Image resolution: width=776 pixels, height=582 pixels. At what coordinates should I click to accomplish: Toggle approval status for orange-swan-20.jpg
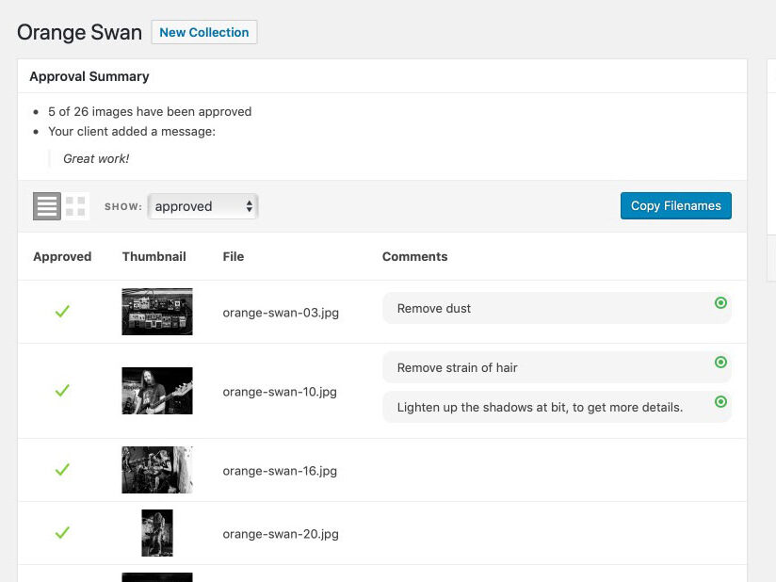[x=62, y=532]
